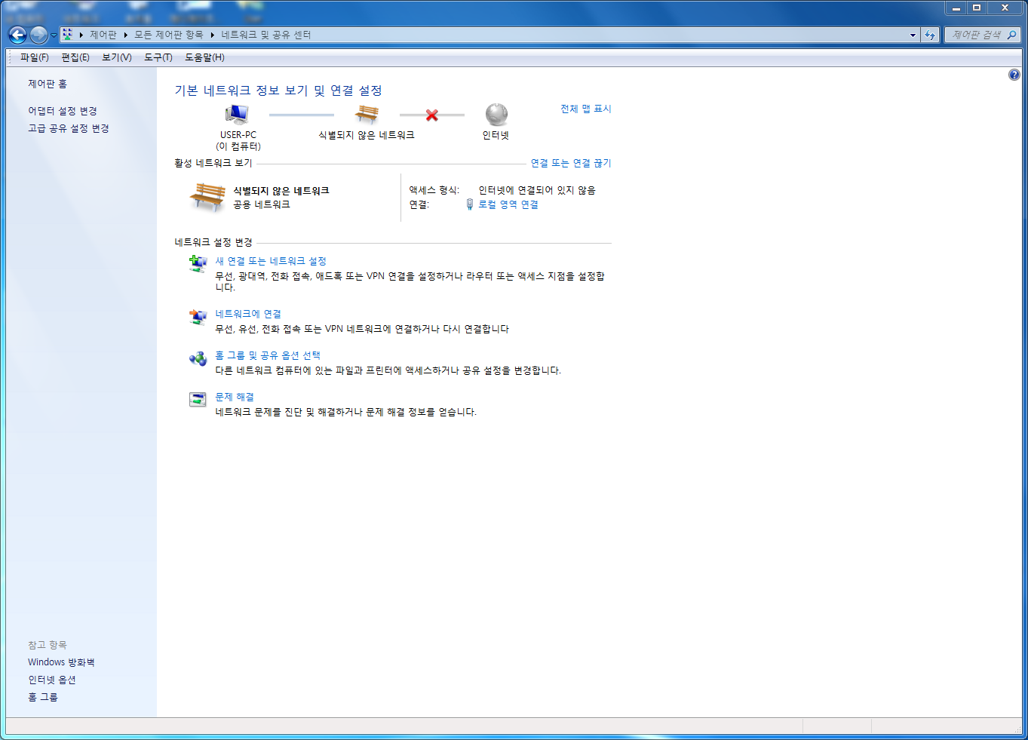Click the 네트워크에 연결 icon
Screen dimensions: 1028x740
click(198, 317)
